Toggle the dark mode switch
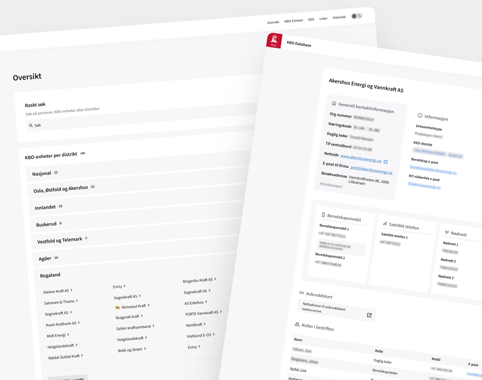Image resolution: width=482 pixels, height=380 pixels. (357, 16)
